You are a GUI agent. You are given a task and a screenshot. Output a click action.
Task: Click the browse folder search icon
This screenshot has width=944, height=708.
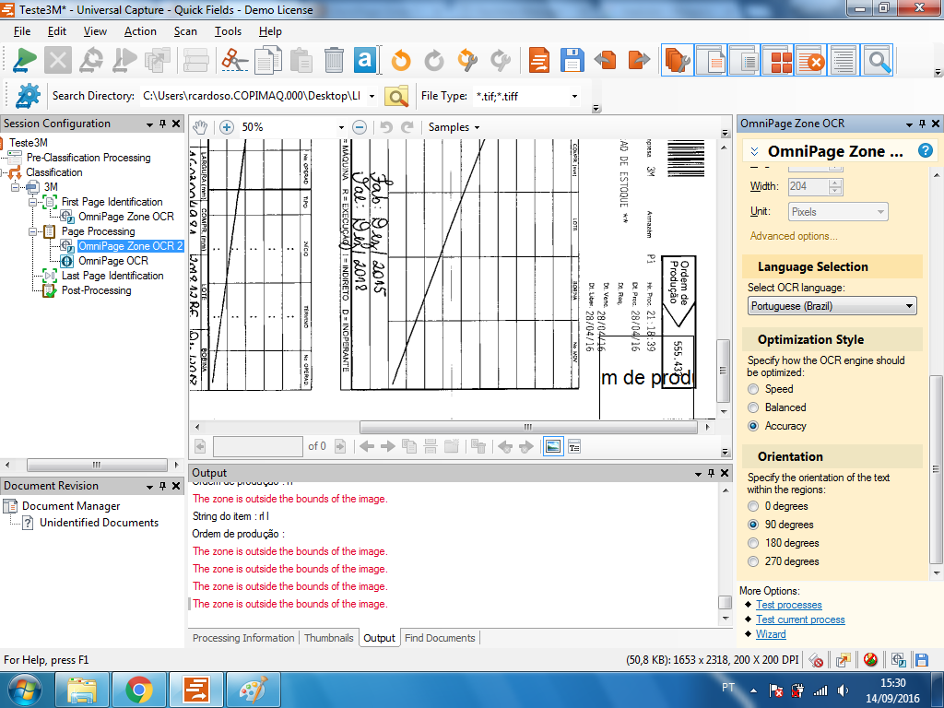tap(396, 96)
